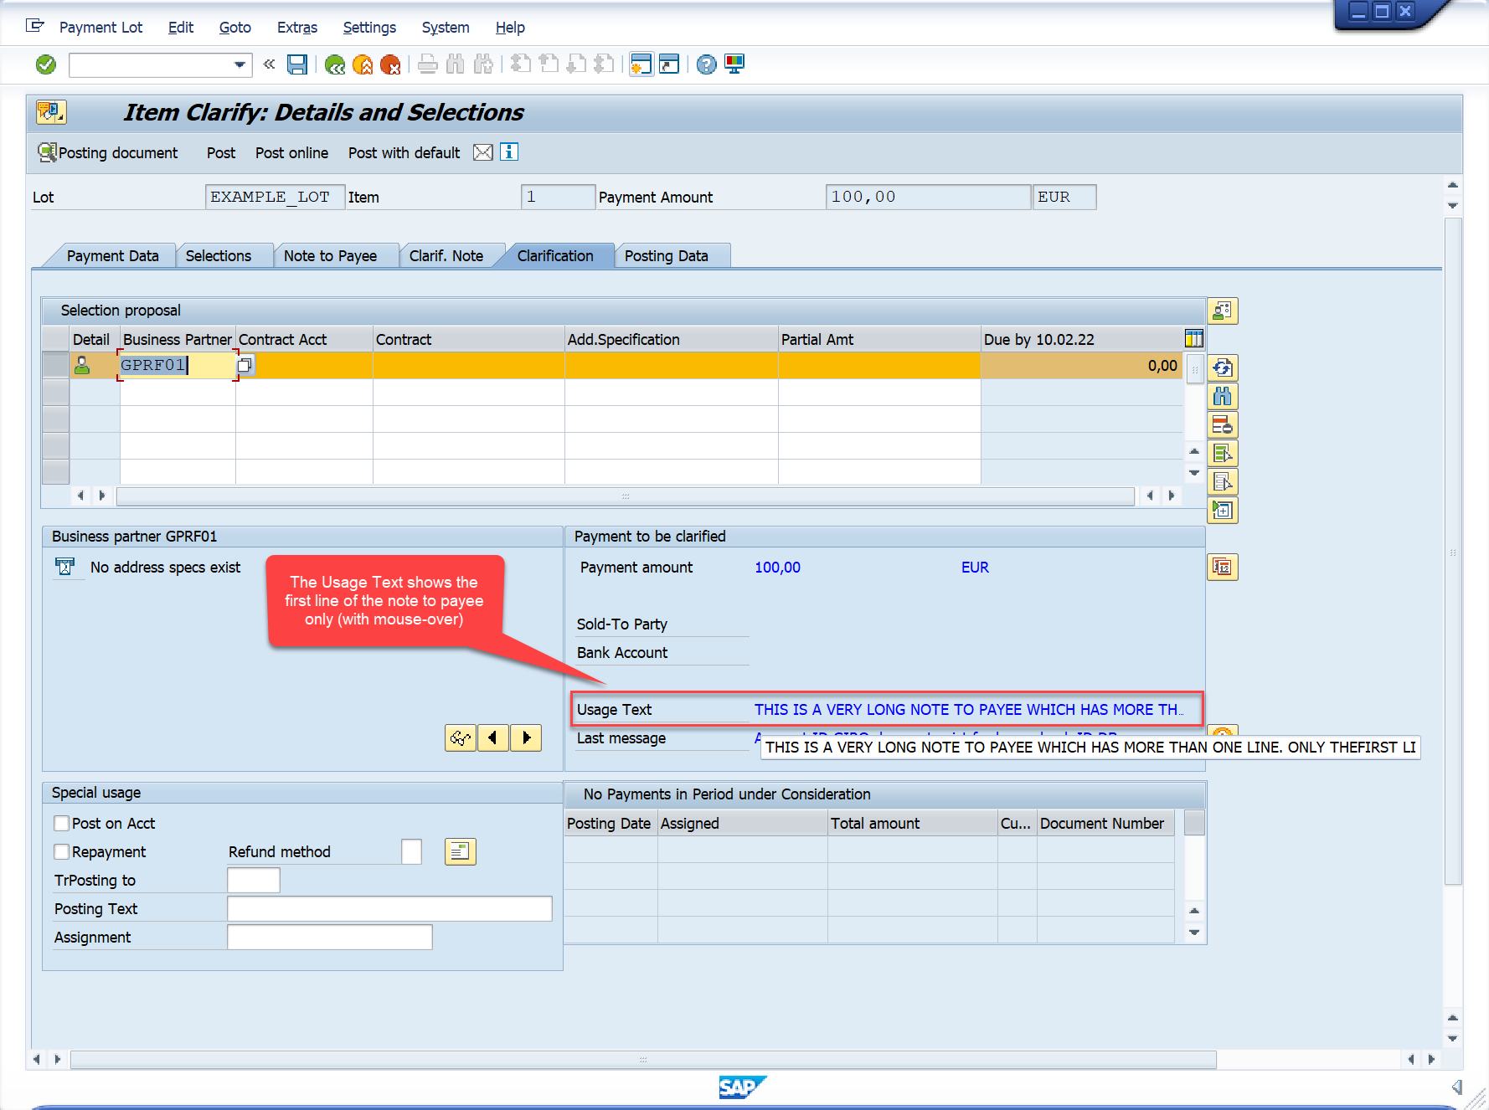Click the bottom horizontal window scrollbar
Viewport: 1489px width, 1110px height.
click(643, 1060)
